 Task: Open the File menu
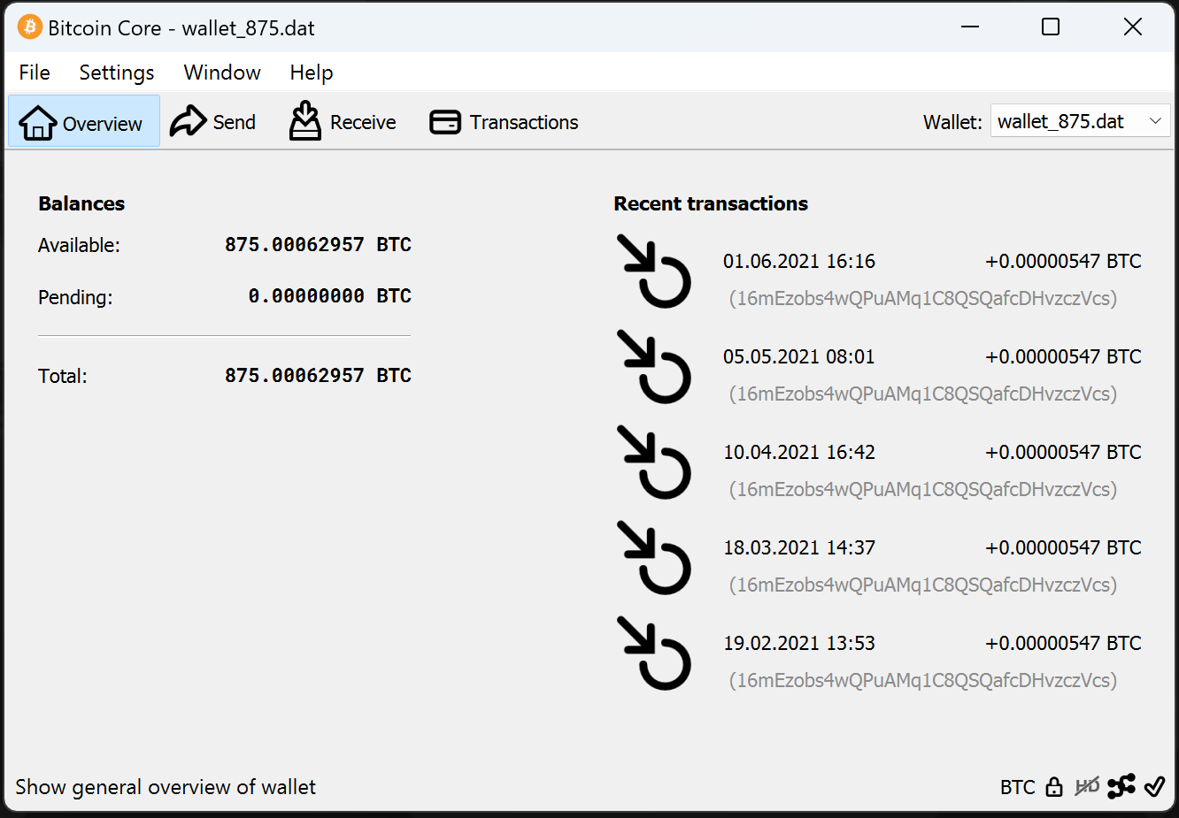[x=35, y=73]
